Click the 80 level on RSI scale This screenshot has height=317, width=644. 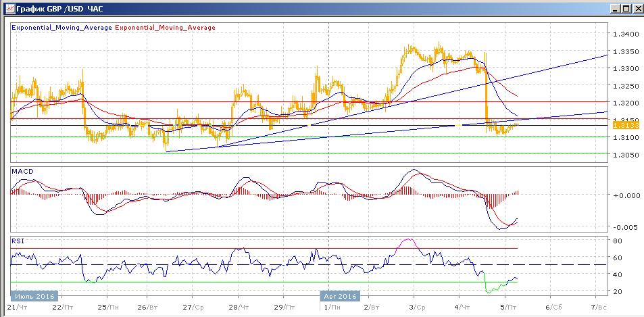click(618, 240)
